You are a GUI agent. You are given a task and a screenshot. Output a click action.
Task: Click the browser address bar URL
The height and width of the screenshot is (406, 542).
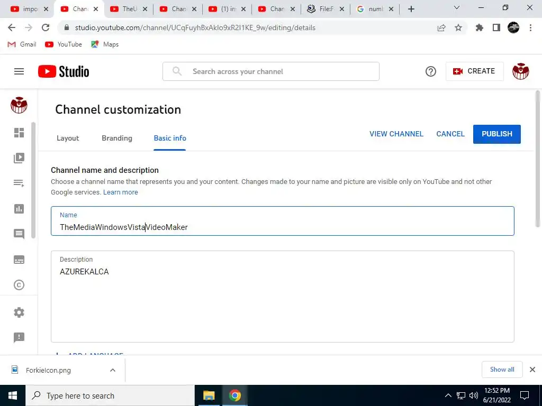(x=195, y=27)
